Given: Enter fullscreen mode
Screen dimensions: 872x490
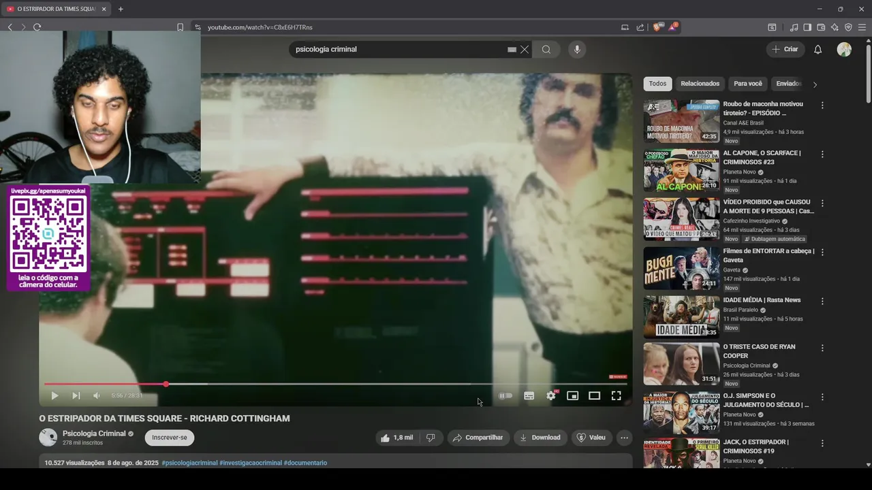Looking at the screenshot, I should pyautogui.click(x=616, y=395).
